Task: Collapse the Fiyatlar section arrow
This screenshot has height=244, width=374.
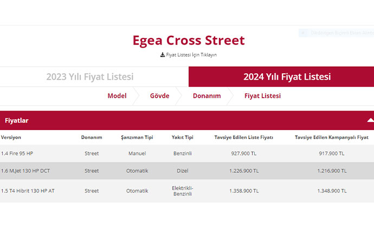Action: 370,120
